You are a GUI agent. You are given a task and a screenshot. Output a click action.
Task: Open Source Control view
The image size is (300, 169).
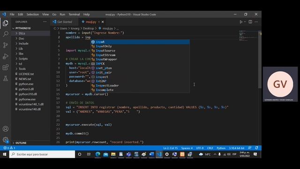[5, 45]
